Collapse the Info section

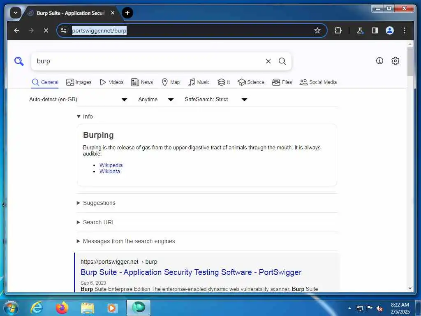pos(85,116)
